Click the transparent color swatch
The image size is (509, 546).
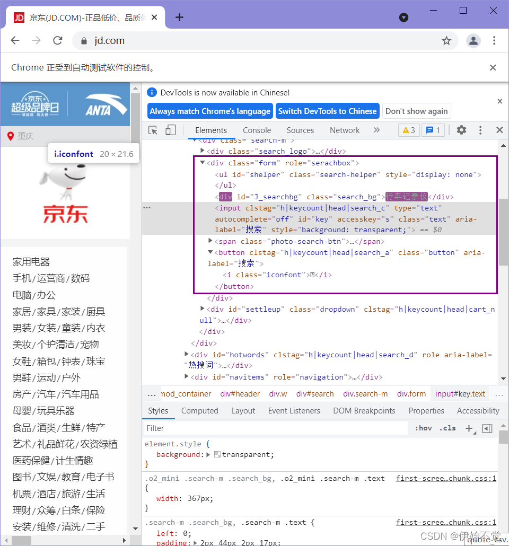(x=217, y=454)
